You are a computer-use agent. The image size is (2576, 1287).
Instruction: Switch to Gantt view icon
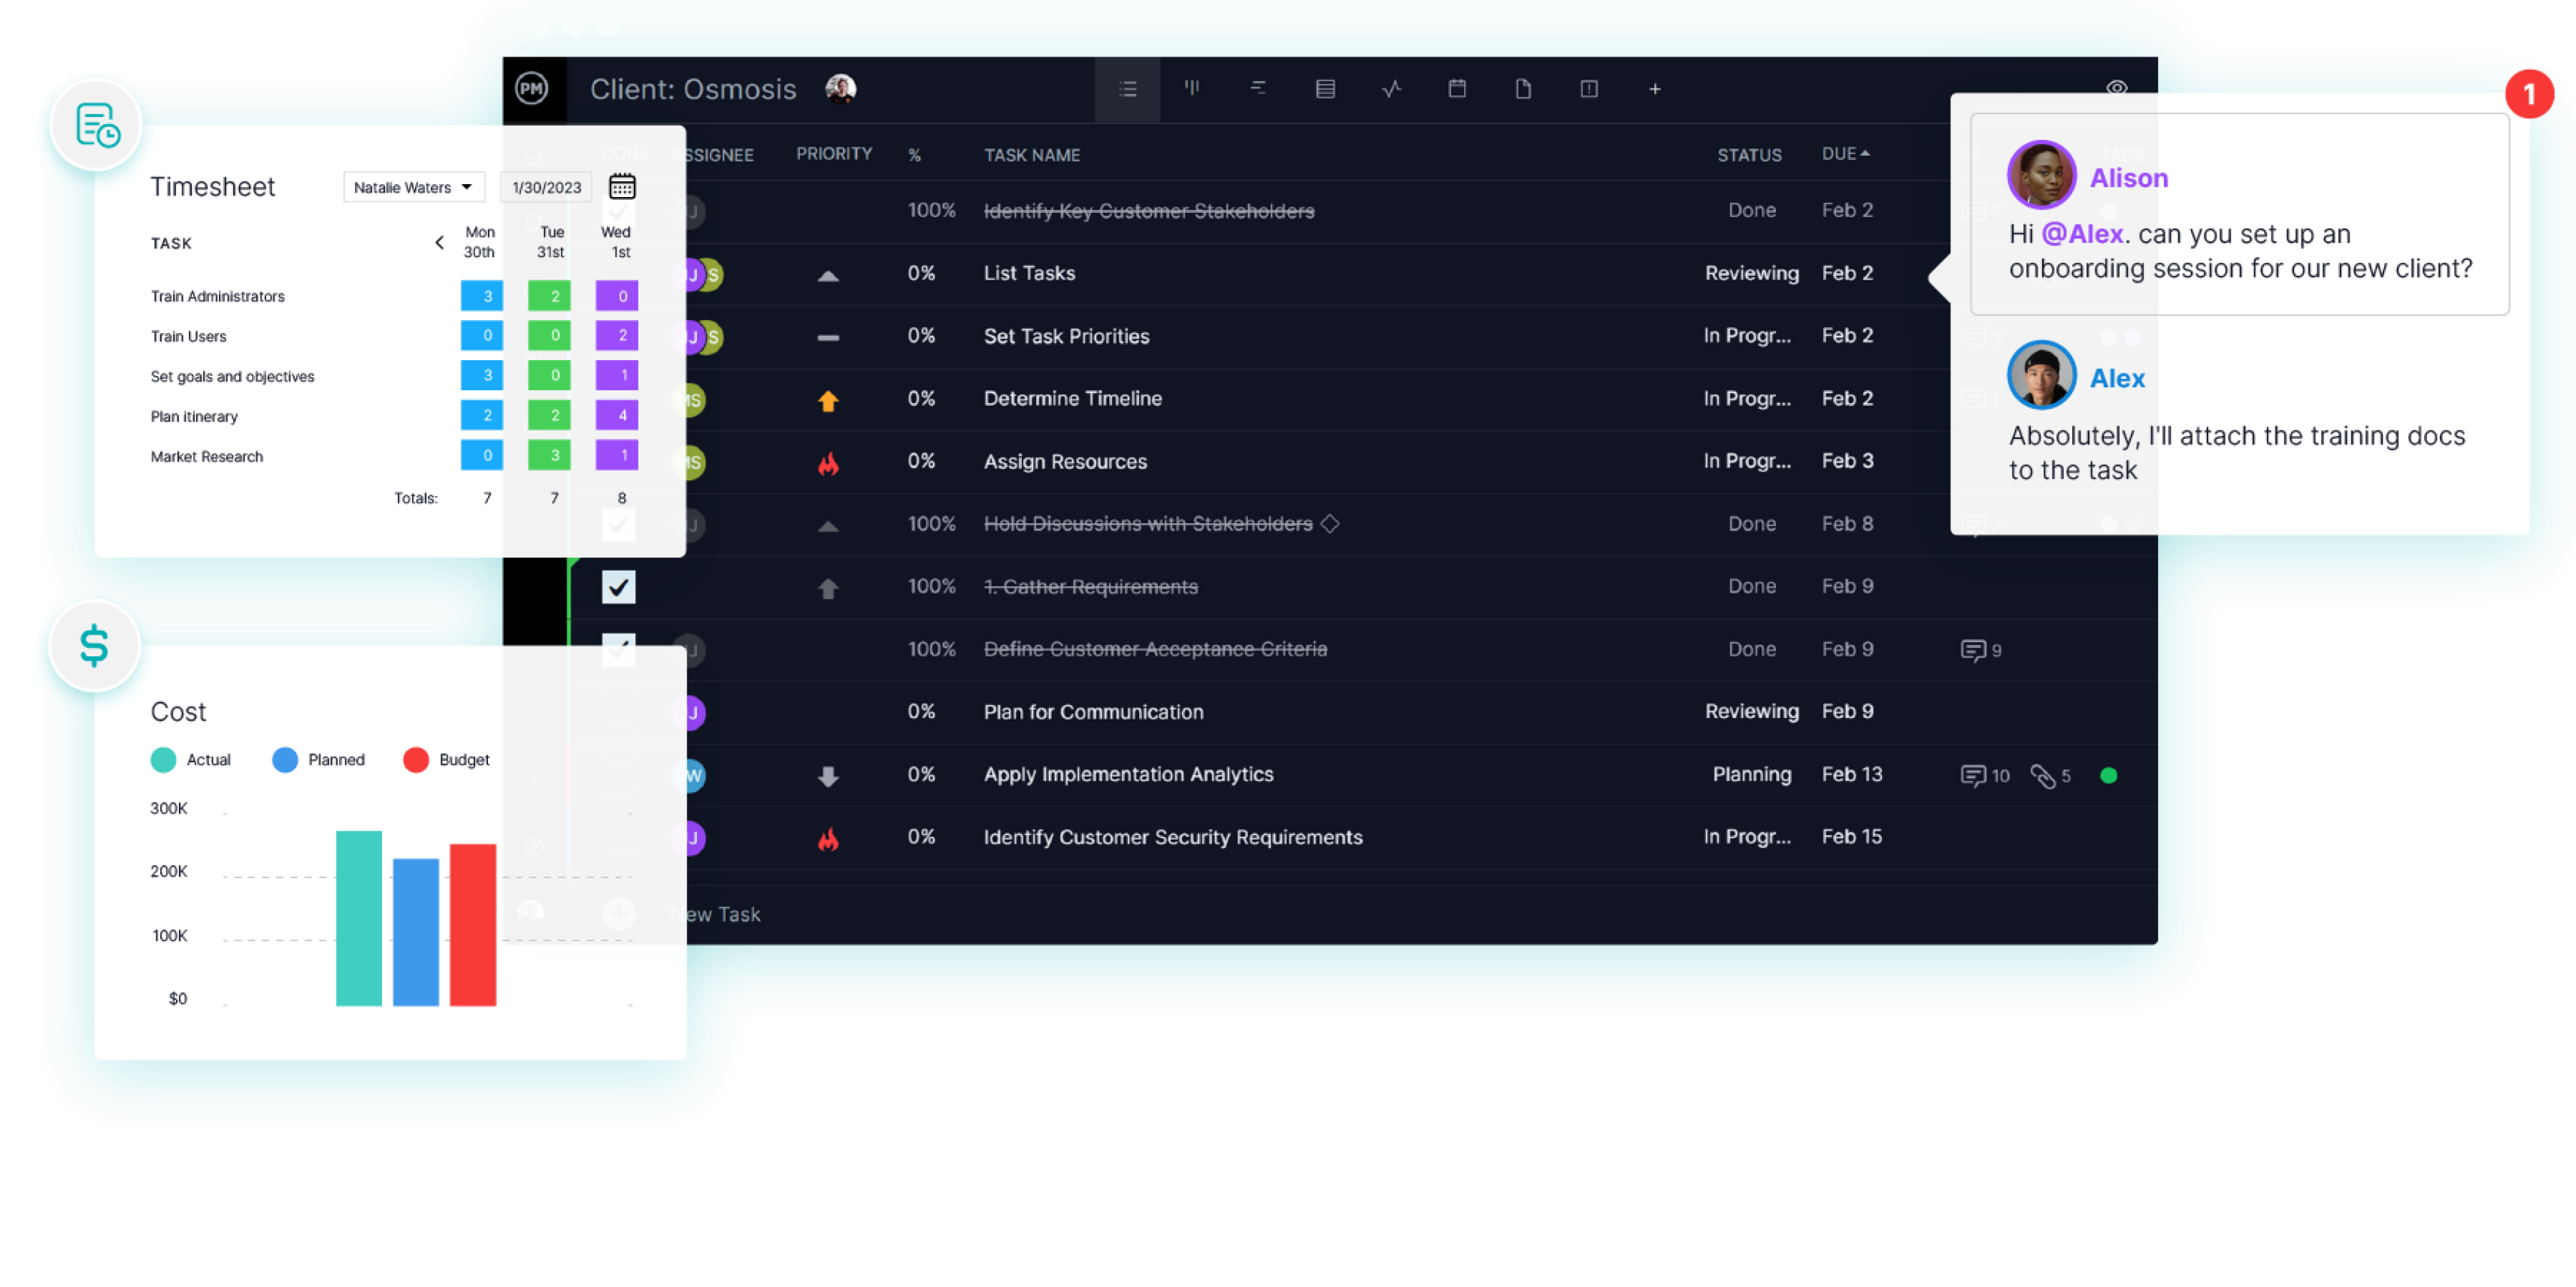pos(1258,88)
